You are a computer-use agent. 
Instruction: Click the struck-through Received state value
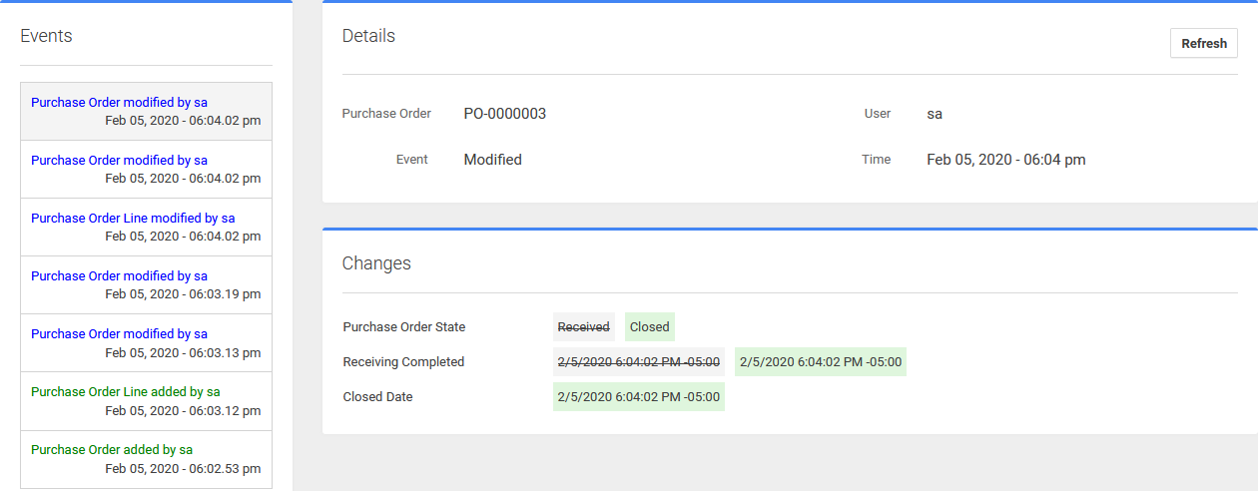(x=584, y=327)
